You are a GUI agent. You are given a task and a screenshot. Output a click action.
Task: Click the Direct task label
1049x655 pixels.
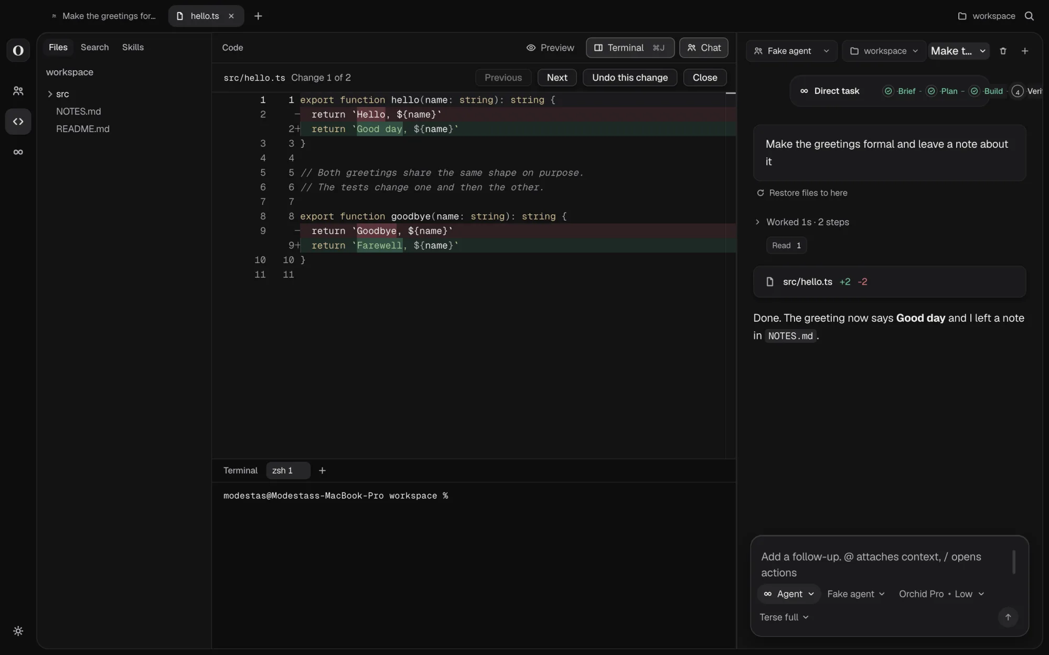(x=837, y=91)
